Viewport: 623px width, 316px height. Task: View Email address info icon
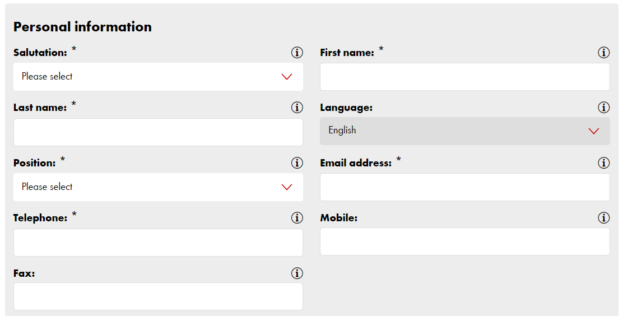point(603,162)
